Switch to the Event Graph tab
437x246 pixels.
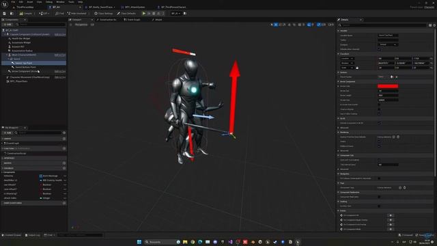point(134,20)
